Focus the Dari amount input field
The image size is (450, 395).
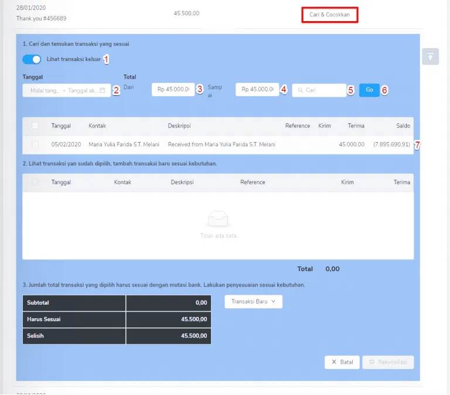point(173,90)
